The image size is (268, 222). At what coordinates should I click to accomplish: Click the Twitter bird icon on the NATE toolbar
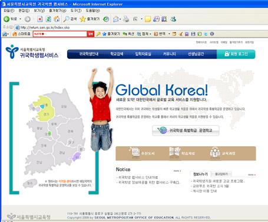tap(206, 34)
